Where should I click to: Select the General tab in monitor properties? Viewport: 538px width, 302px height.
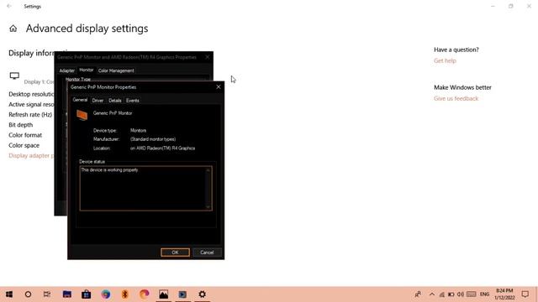[x=80, y=100]
